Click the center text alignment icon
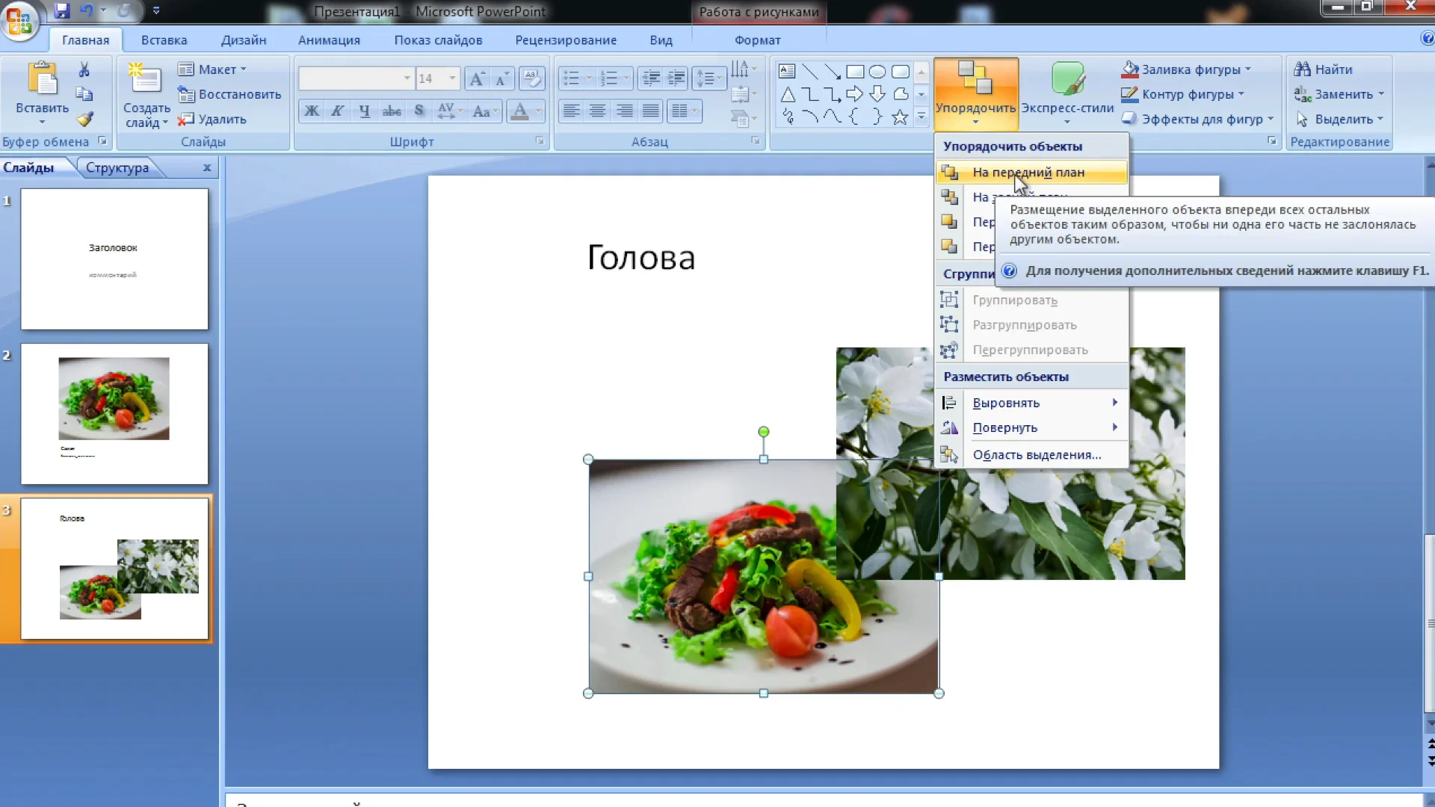Screen dimensions: 1435x807 pyautogui.click(x=597, y=111)
